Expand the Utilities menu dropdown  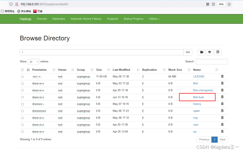tap(154, 19)
